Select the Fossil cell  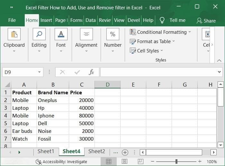[53, 139]
